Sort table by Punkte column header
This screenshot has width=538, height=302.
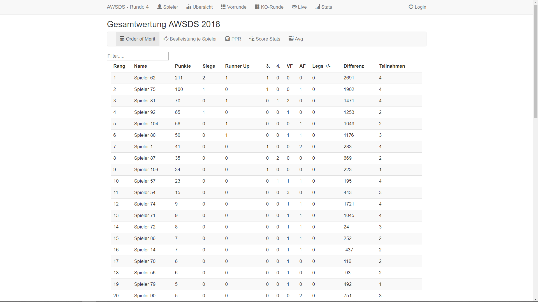coord(183,66)
